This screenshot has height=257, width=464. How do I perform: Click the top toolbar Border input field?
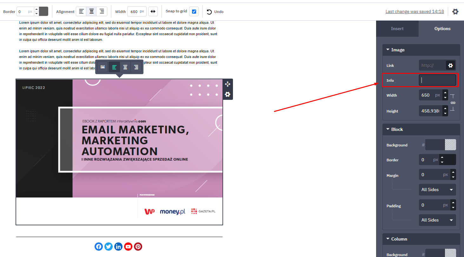tap(25, 12)
